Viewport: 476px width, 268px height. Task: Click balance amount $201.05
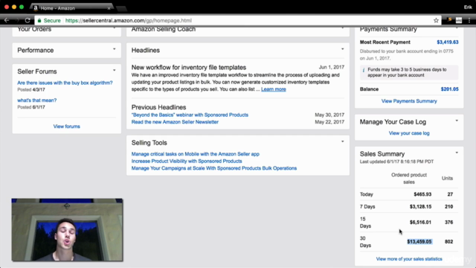point(449,89)
